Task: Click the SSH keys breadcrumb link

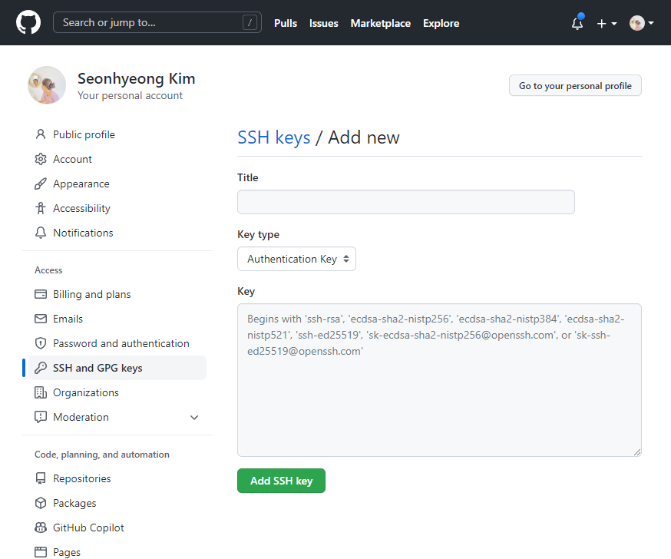Action: (274, 137)
